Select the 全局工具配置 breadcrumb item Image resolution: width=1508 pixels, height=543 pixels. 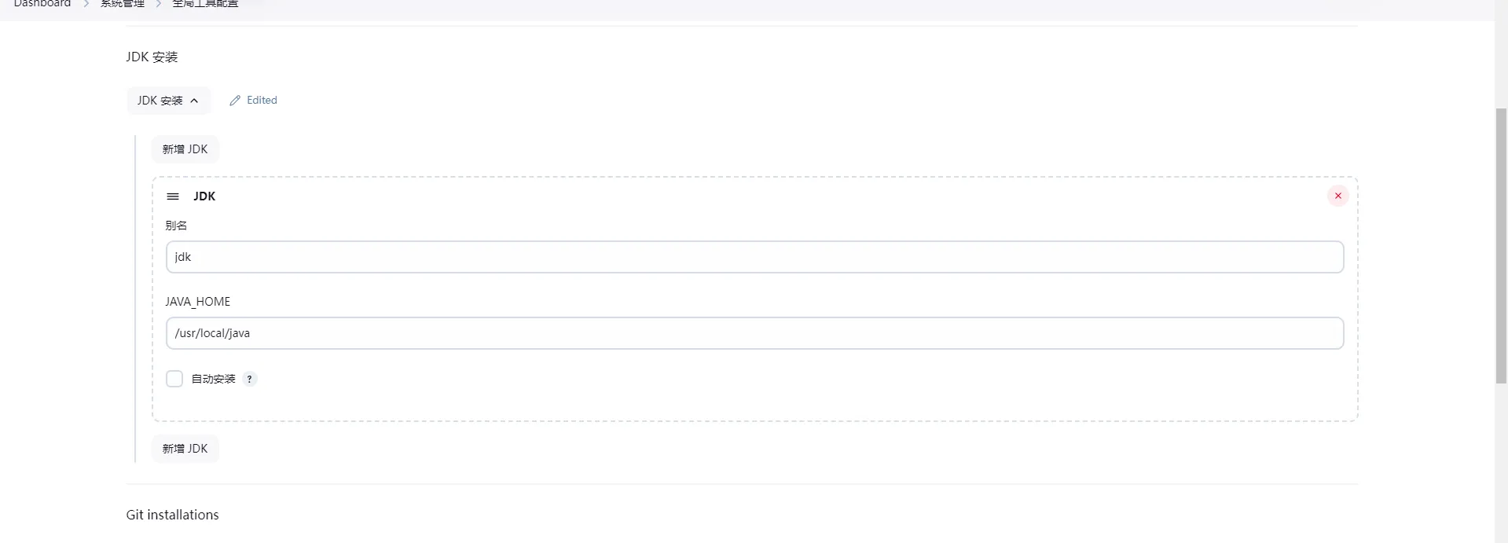(x=205, y=4)
